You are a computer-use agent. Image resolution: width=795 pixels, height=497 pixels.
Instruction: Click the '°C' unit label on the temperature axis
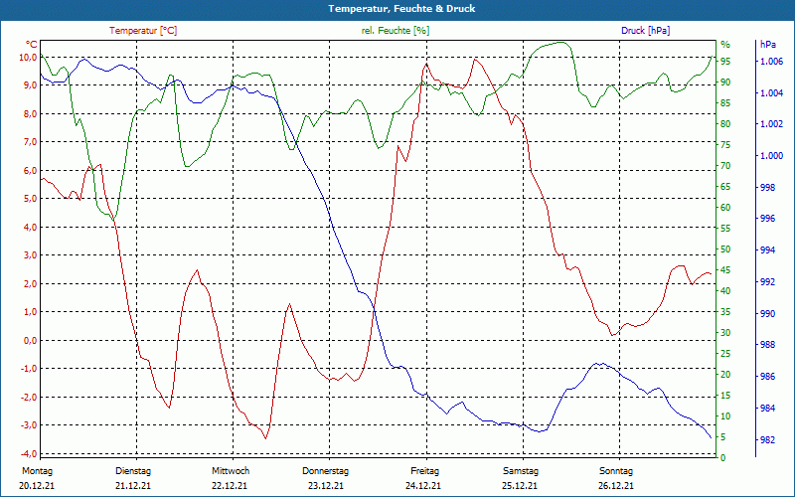(x=32, y=44)
